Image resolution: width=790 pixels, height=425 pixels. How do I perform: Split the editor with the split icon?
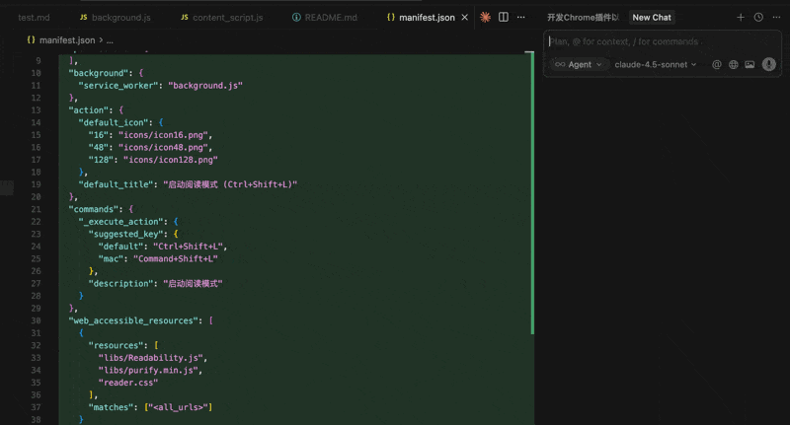pyautogui.click(x=504, y=18)
